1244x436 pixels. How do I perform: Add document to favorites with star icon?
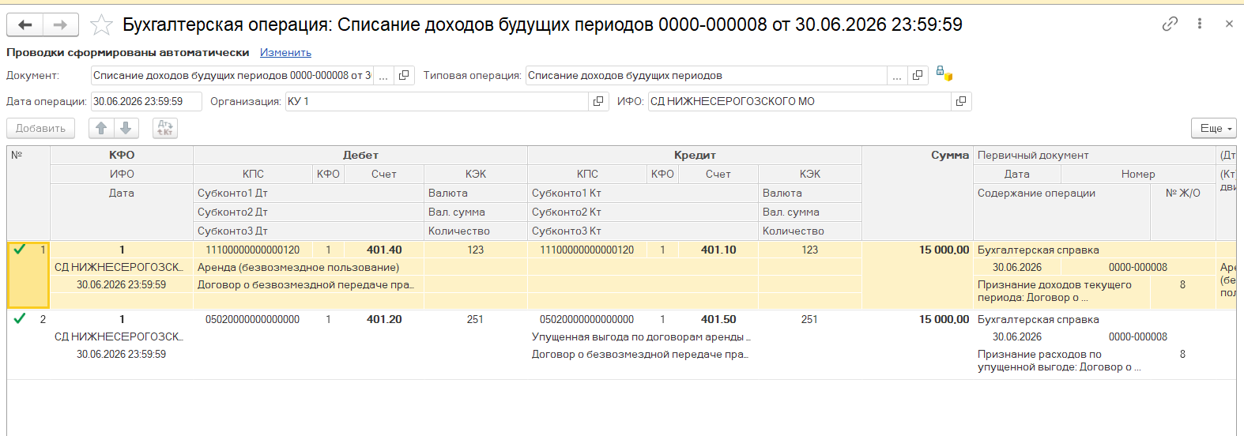(101, 25)
